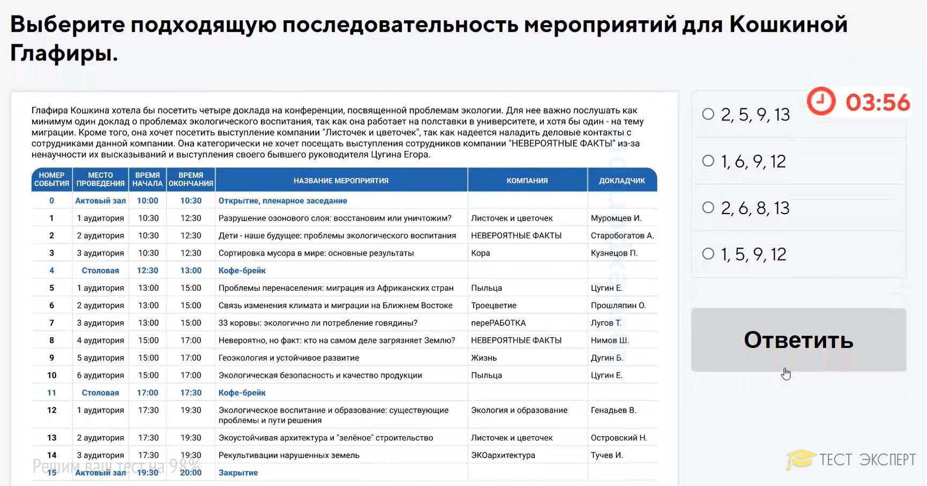Pick answer option 1, 5, 9, 12

(x=708, y=254)
